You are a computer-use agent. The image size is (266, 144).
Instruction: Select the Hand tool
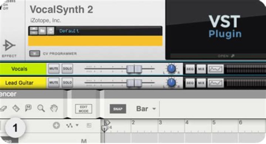[x=54, y=108]
